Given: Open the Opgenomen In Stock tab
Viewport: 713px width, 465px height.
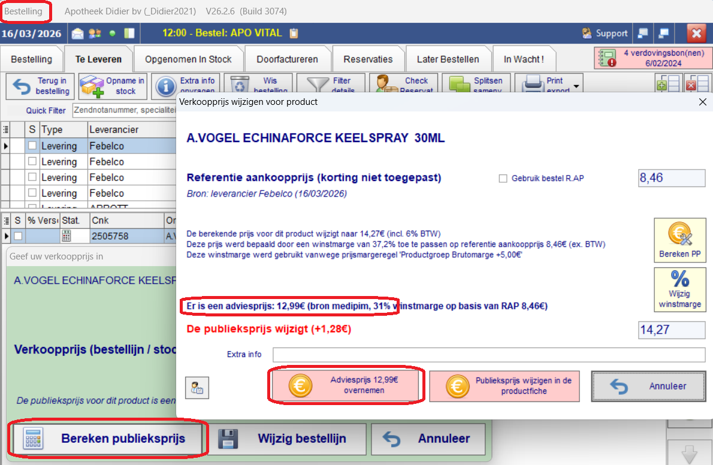Looking at the screenshot, I should coord(188,59).
